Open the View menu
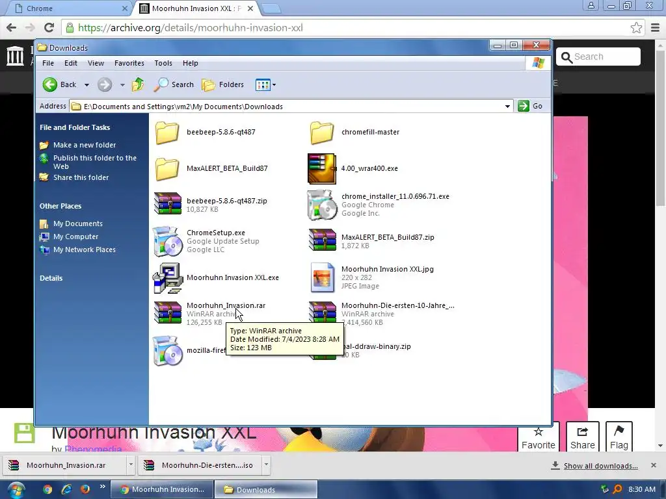The image size is (666, 499). pos(96,63)
